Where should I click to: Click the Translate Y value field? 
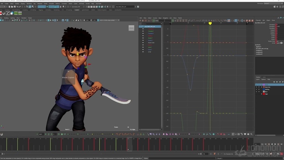[x=279, y=26]
